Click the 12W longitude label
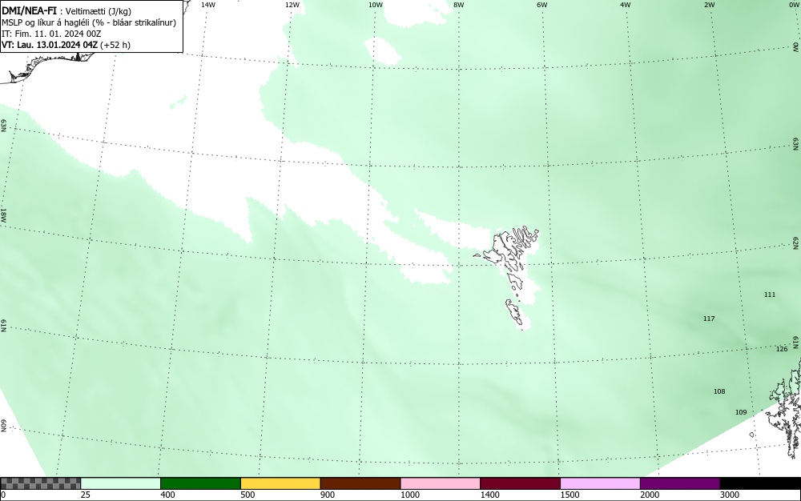The width and height of the screenshot is (801, 501). [292, 5]
